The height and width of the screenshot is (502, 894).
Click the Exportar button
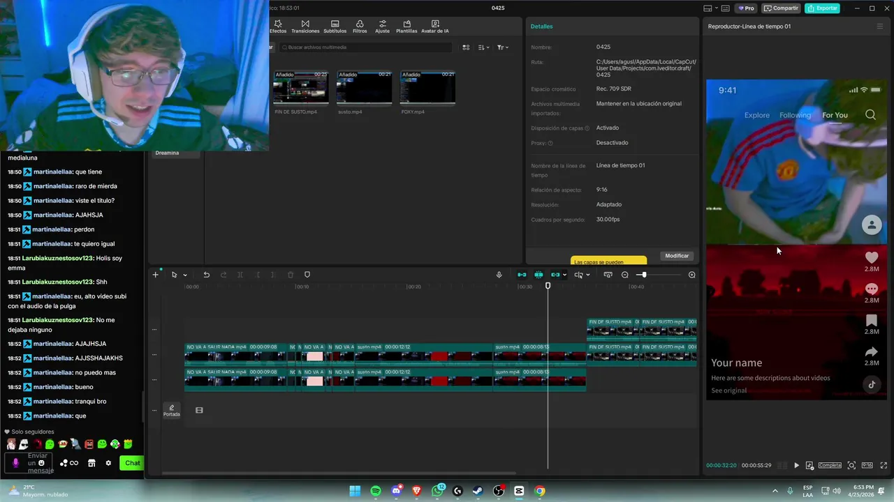pyautogui.click(x=822, y=8)
